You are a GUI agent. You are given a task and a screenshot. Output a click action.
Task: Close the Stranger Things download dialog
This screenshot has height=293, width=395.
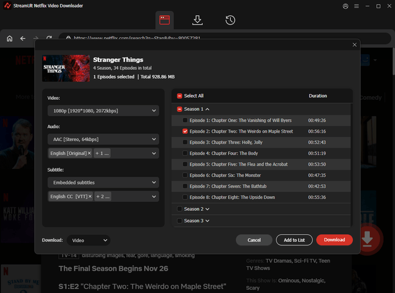point(355,45)
